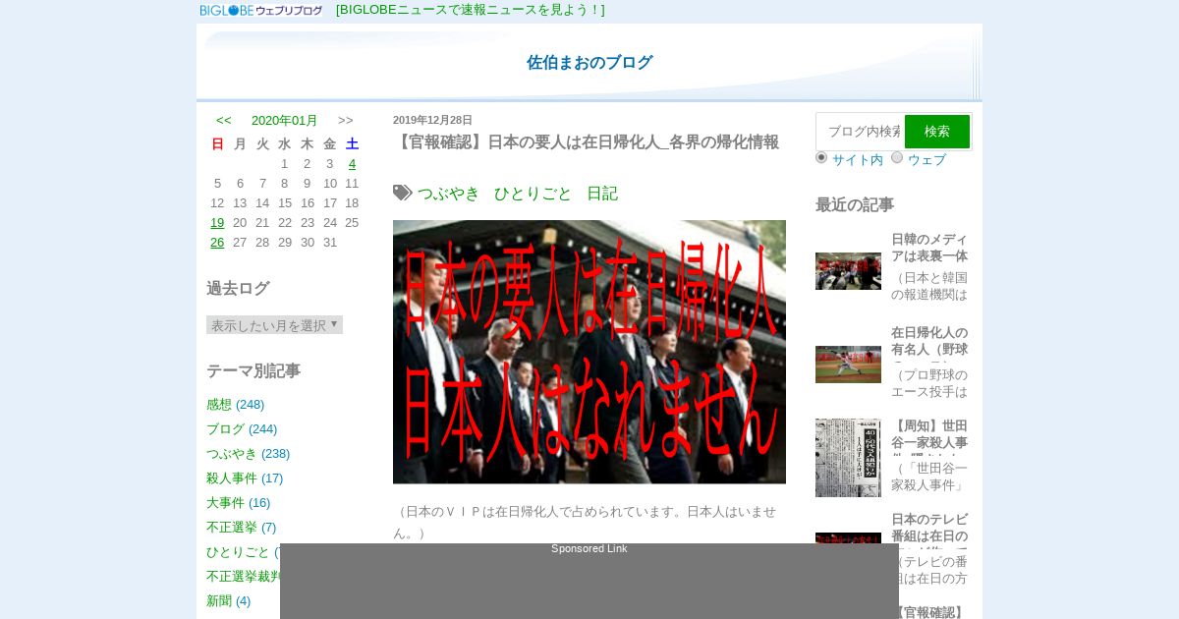Expand the 表示したい月を選択 dropdown
Screen dimensions: 1179x619
click(x=274, y=325)
